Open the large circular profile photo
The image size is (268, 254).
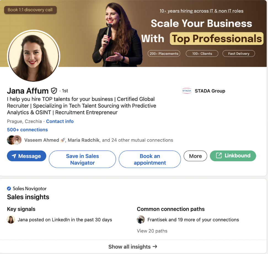33,55
